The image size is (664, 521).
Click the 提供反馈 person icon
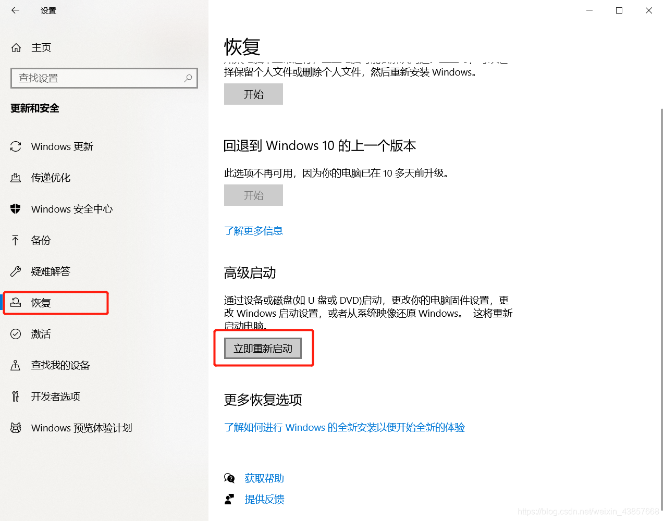(229, 499)
